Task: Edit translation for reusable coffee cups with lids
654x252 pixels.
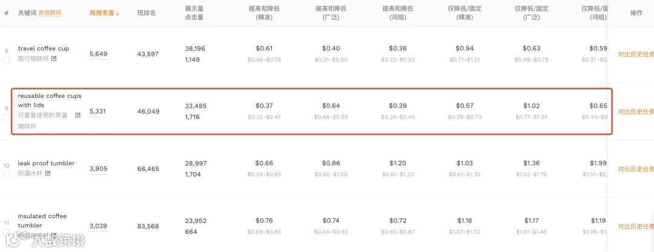Action: [78, 115]
